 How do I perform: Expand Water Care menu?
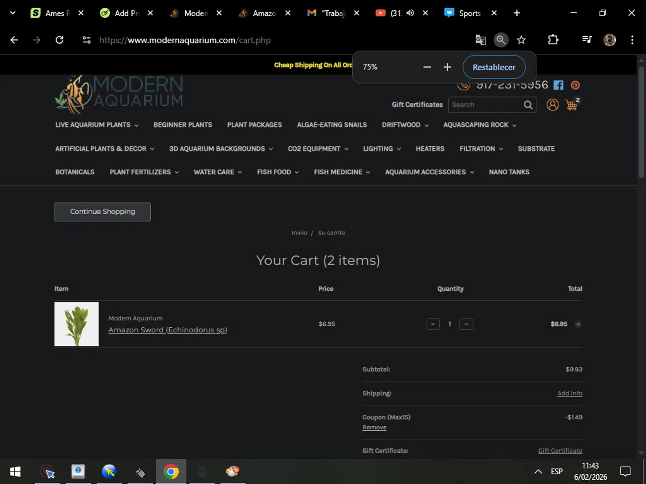tap(218, 172)
